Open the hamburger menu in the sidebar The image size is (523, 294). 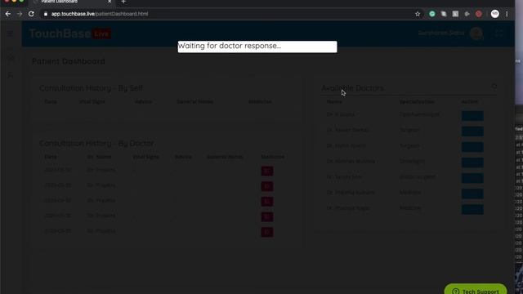[x=11, y=33]
